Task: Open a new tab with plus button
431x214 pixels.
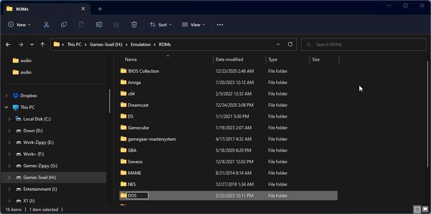Action: (x=100, y=9)
